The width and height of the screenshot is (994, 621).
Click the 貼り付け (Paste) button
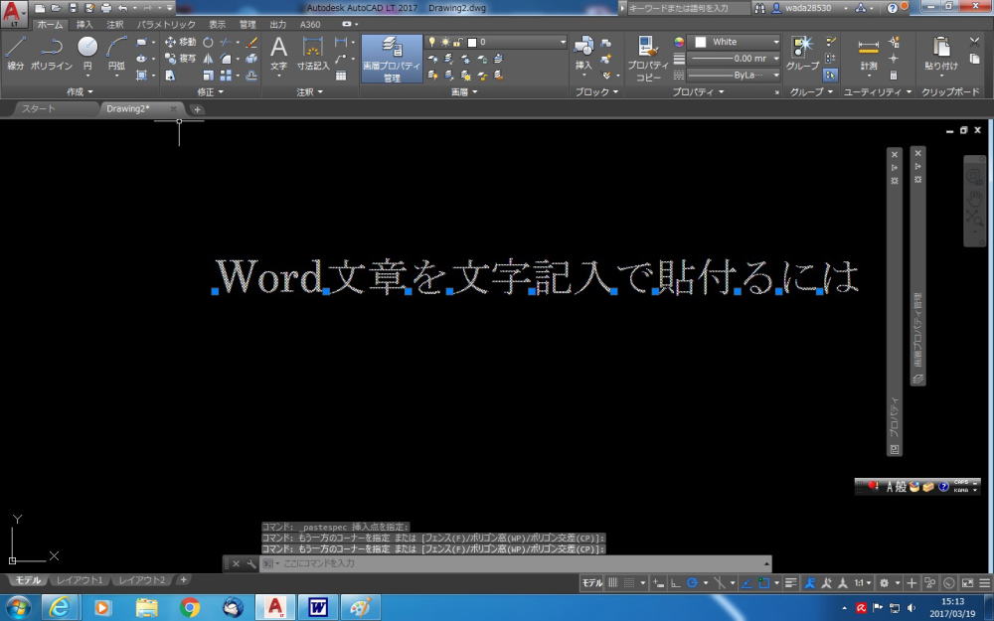pyautogui.click(x=941, y=53)
